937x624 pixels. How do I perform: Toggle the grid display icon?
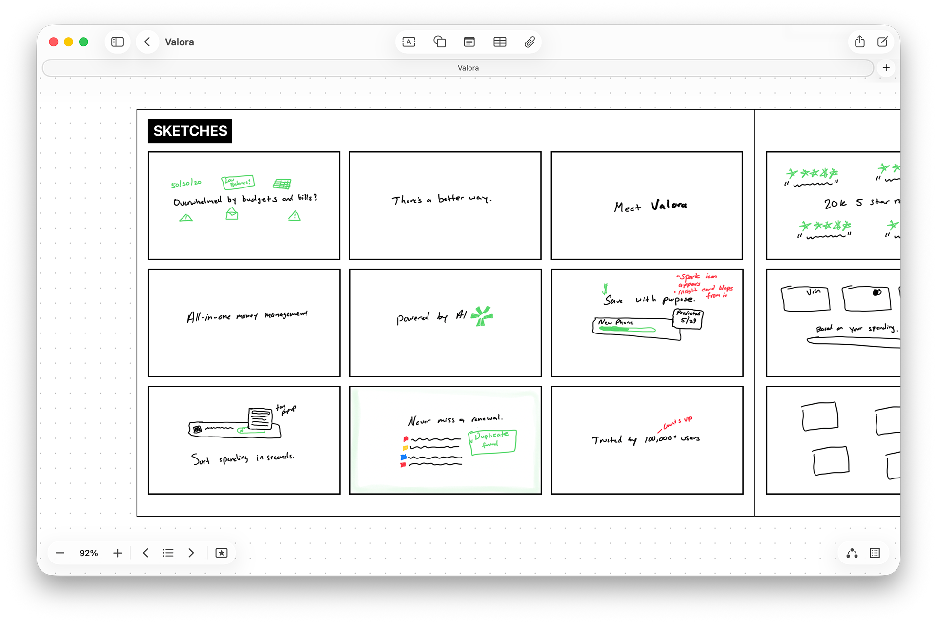875,553
